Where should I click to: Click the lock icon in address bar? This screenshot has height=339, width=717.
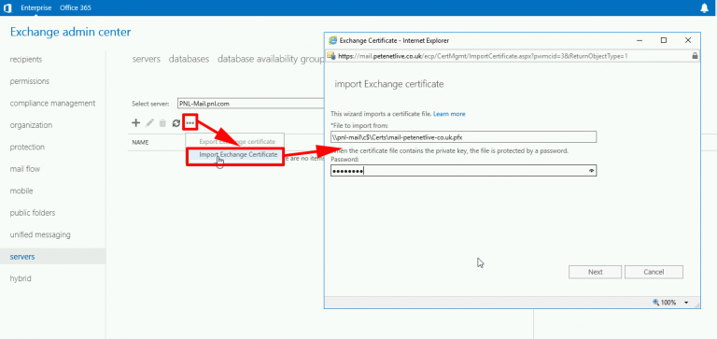pos(695,56)
